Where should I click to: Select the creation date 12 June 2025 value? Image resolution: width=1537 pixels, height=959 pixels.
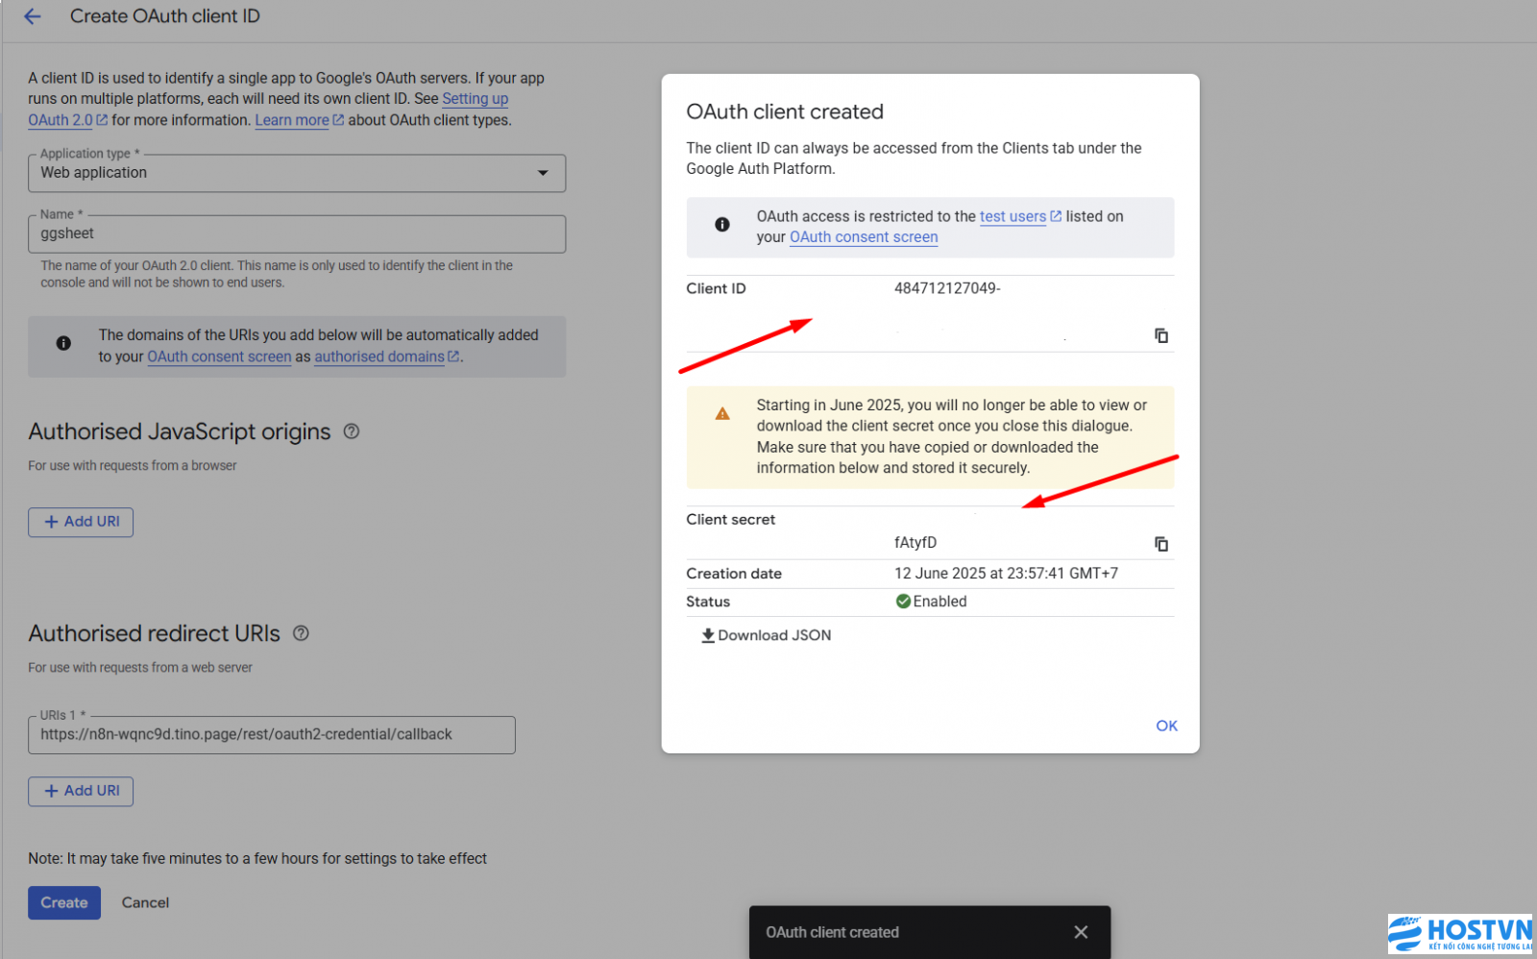[1006, 574]
